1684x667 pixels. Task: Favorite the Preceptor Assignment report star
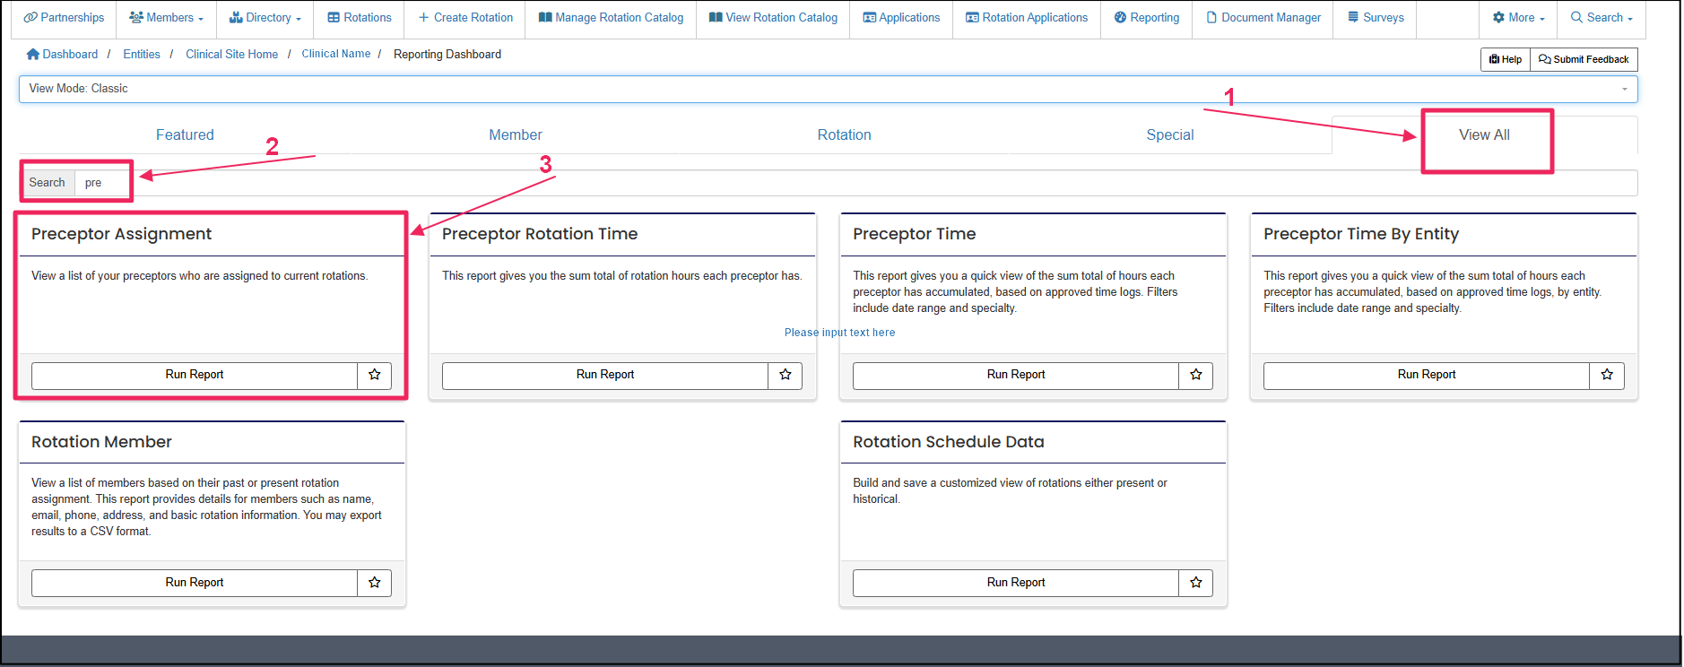tap(374, 375)
